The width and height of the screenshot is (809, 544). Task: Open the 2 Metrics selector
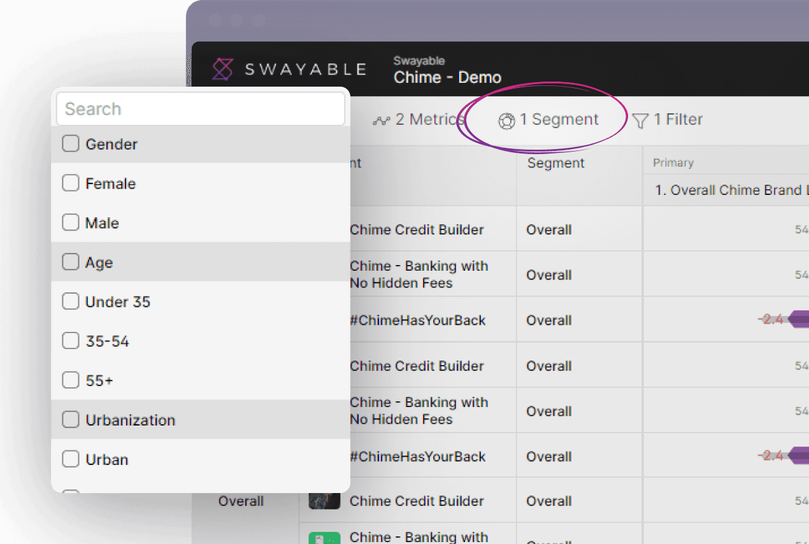tap(418, 119)
